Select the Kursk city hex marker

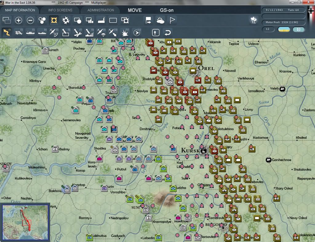tap(204, 150)
